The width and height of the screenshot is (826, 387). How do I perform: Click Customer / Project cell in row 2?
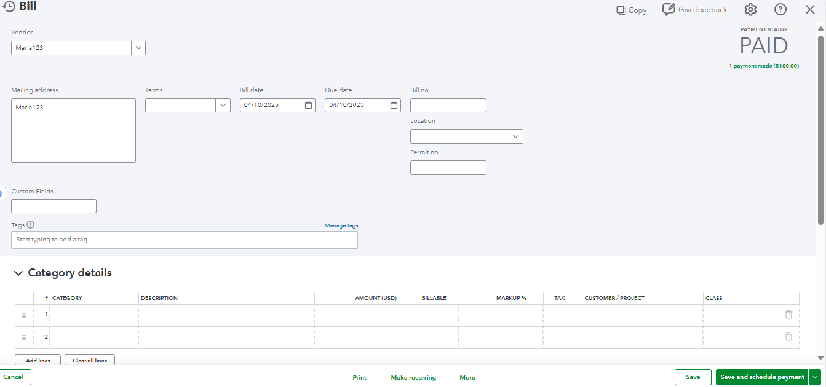click(x=643, y=337)
